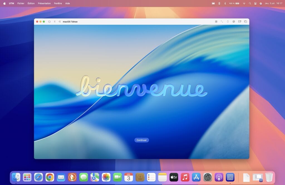Open Music from the Dock
The width and height of the screenshot is (285, 185).
(185, 177)
